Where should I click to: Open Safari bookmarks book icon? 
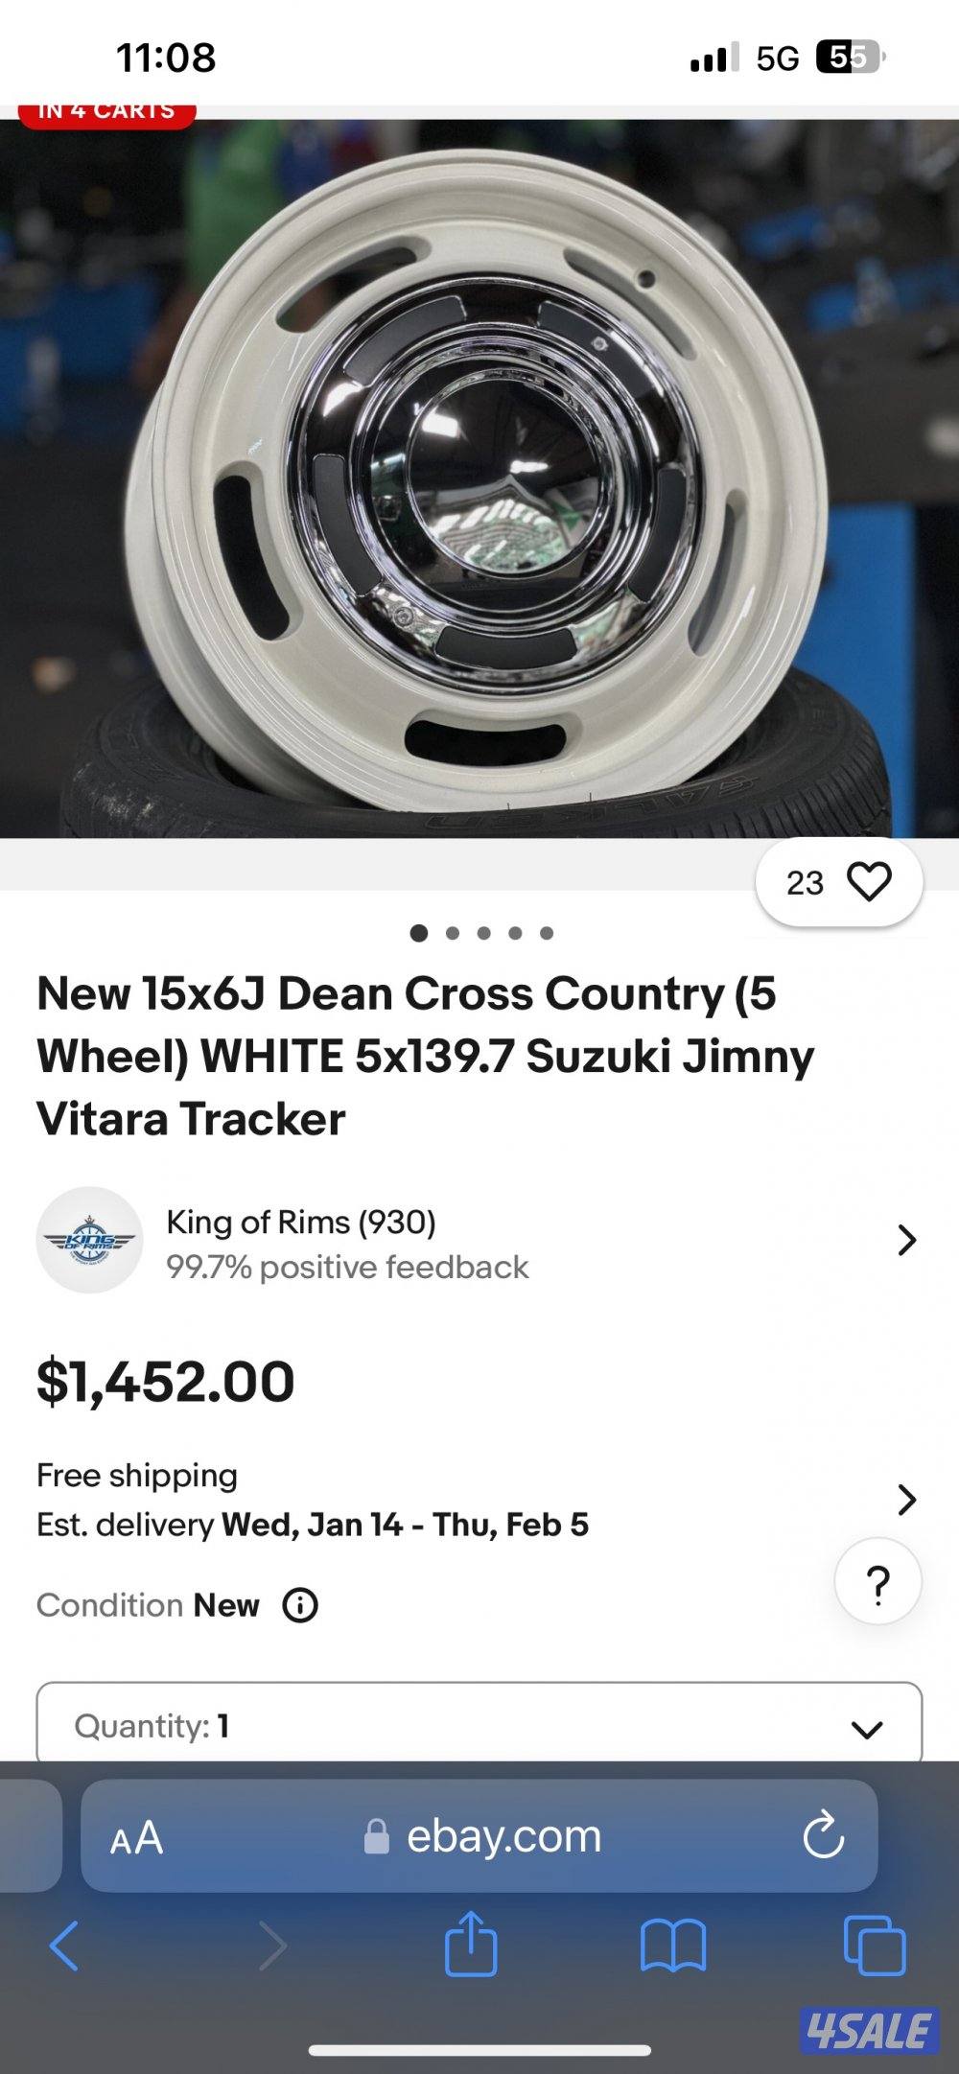[673, 1946]
